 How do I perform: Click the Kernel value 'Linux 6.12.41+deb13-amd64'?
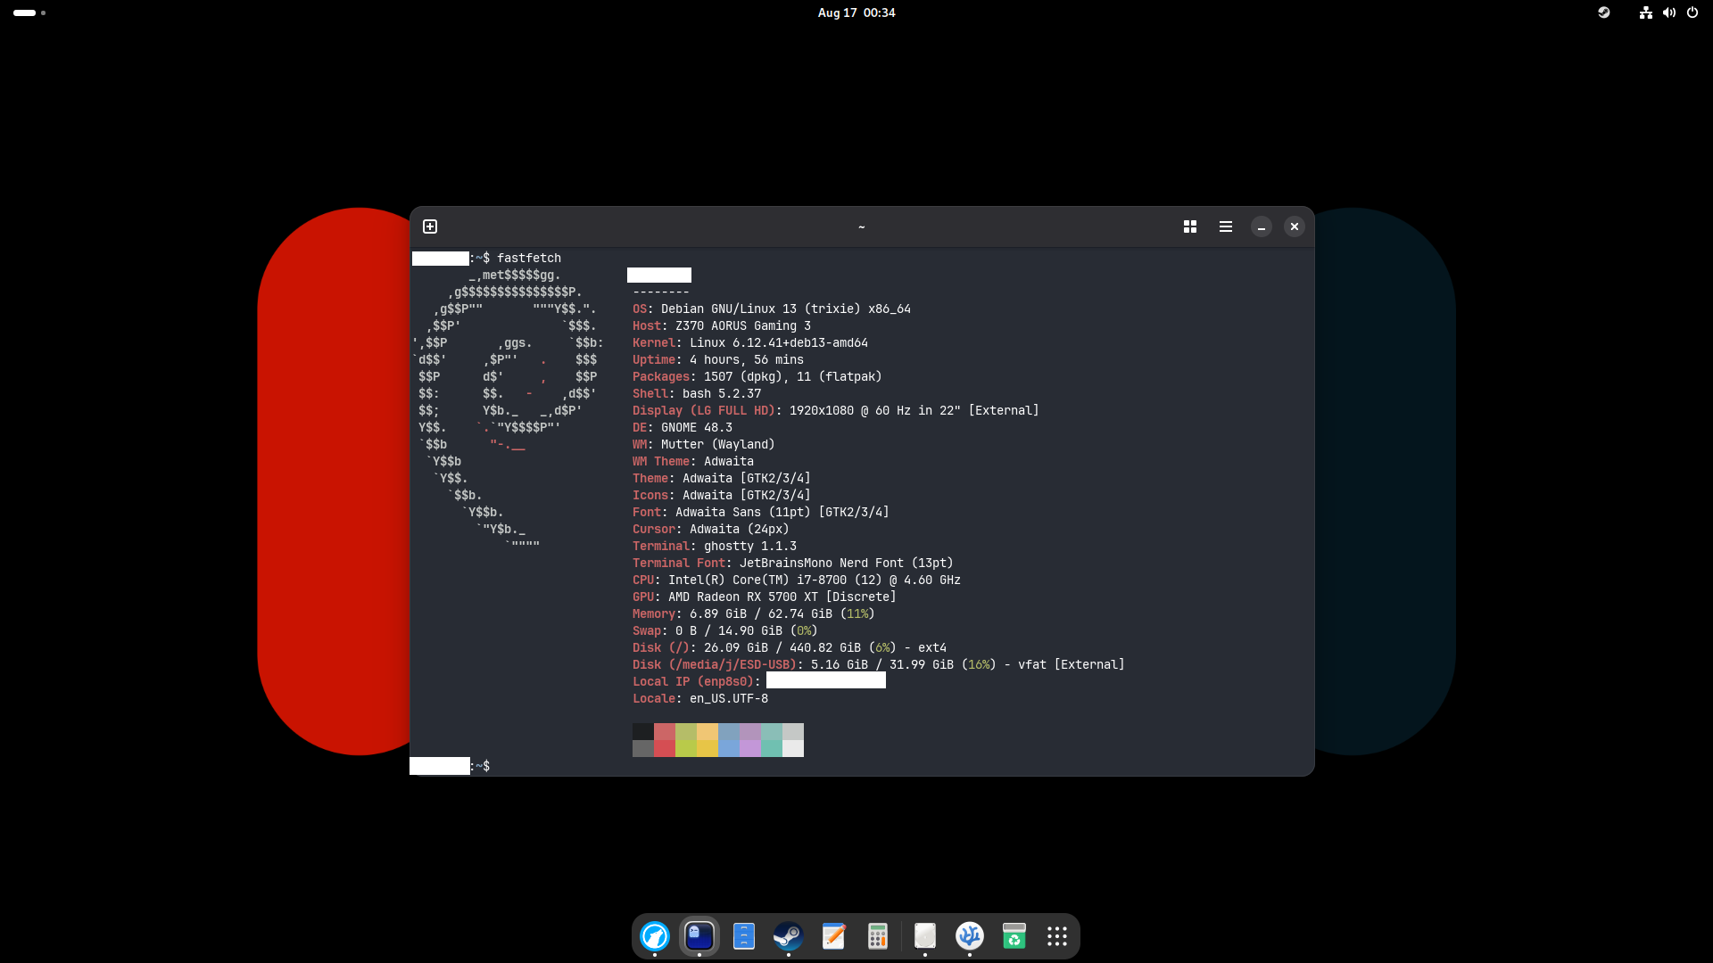coord(779,342)
